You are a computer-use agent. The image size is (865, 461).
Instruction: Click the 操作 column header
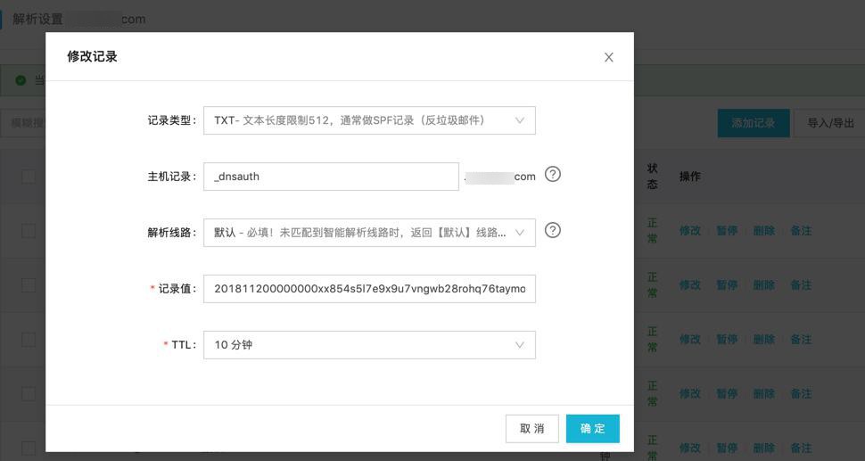[689, 177]
